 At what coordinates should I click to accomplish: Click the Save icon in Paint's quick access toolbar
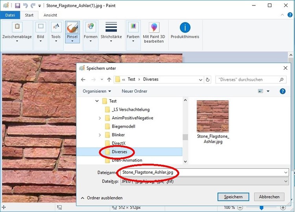tap(17, 6)
